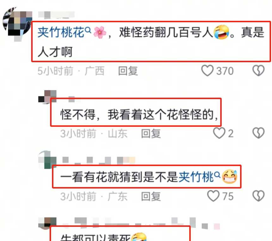Open the first commenter's blurred username
This screenshot has width=272, height=241.
[x=56, y=15]
